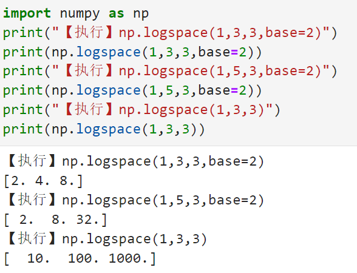Click last code line print(np.logspace(1,3,3))

click(104, 129)
